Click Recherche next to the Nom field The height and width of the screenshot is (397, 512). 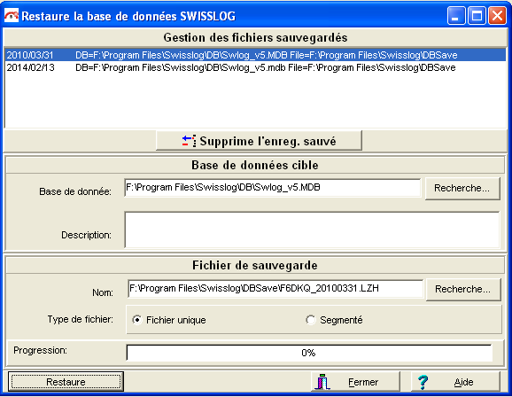pyautogui.click(x=463, y=289)
